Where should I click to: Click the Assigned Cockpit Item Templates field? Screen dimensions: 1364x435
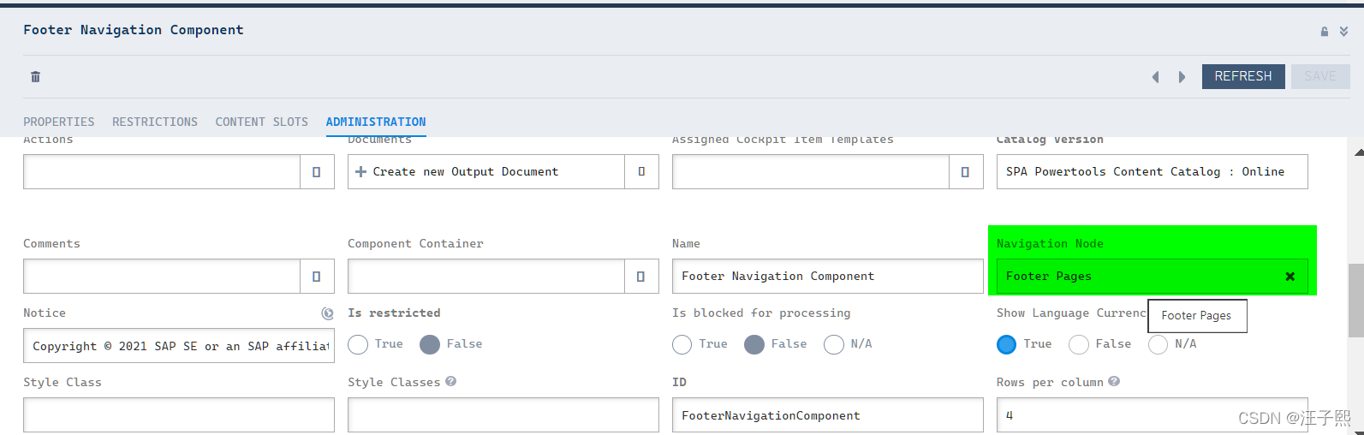click(811, 171)
